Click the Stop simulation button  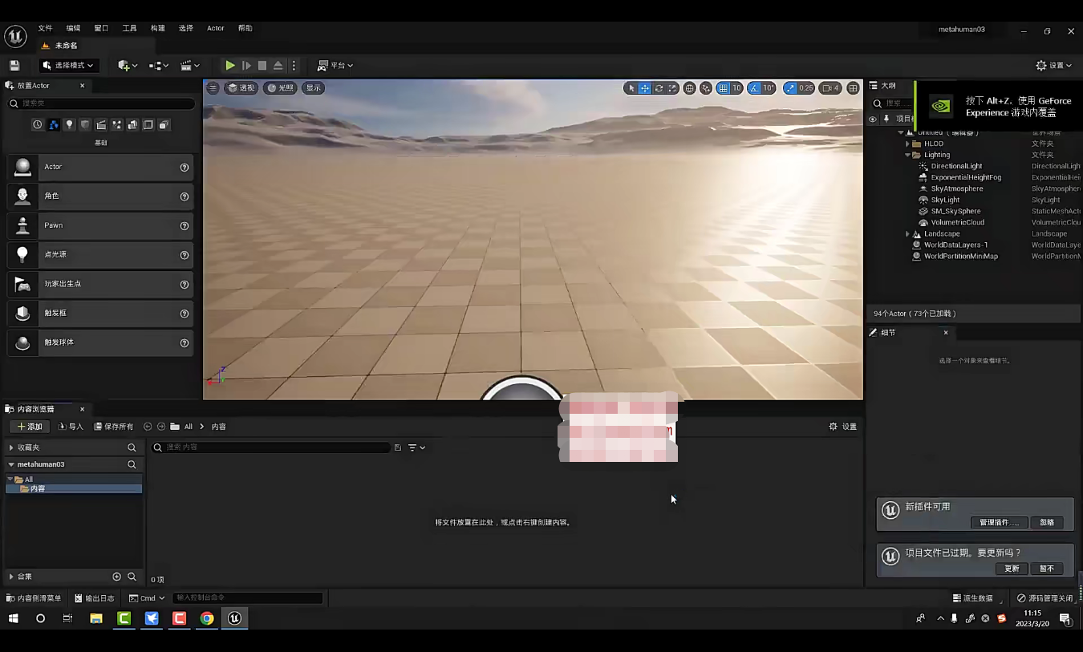tap(262, 66)
